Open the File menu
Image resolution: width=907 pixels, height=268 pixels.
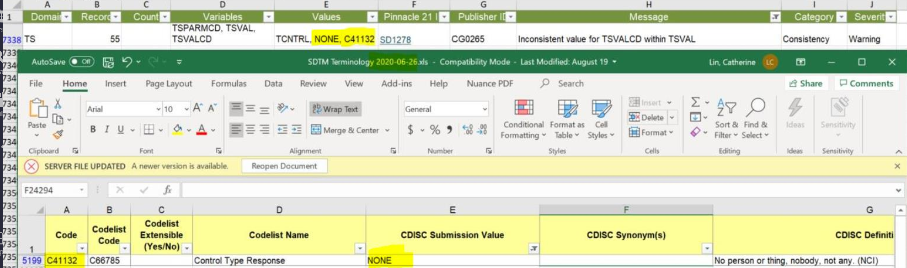coord(36,83)
